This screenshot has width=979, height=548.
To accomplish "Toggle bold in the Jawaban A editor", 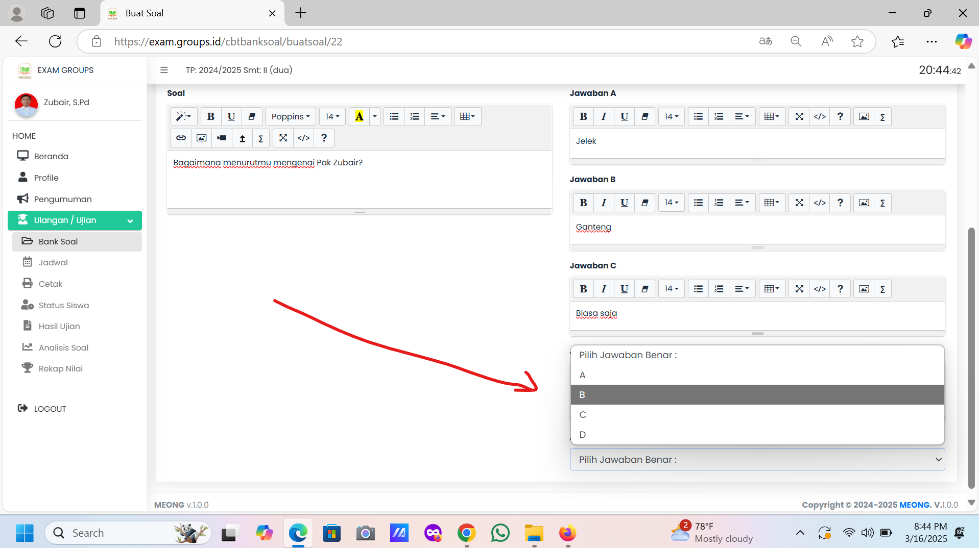I will click(x=583, y=116).
